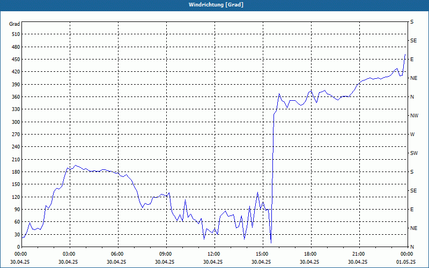Click the 03:00 time label

(x=69, y=254)
